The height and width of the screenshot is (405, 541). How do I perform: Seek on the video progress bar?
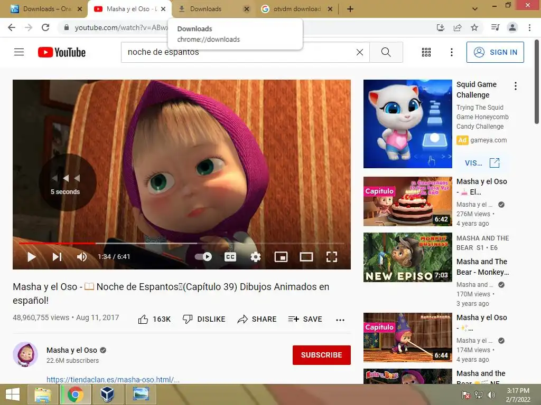[182, 243]
